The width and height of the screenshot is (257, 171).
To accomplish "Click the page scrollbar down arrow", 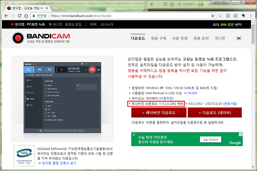I will pyautogui.click(x=253, y=167).
